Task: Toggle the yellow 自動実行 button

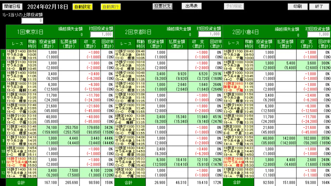Action: (110, 7)
